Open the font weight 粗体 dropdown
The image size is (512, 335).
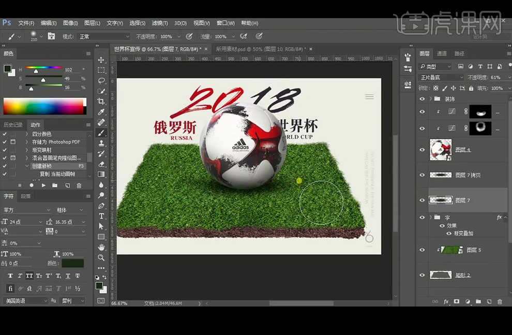[70, 210]
